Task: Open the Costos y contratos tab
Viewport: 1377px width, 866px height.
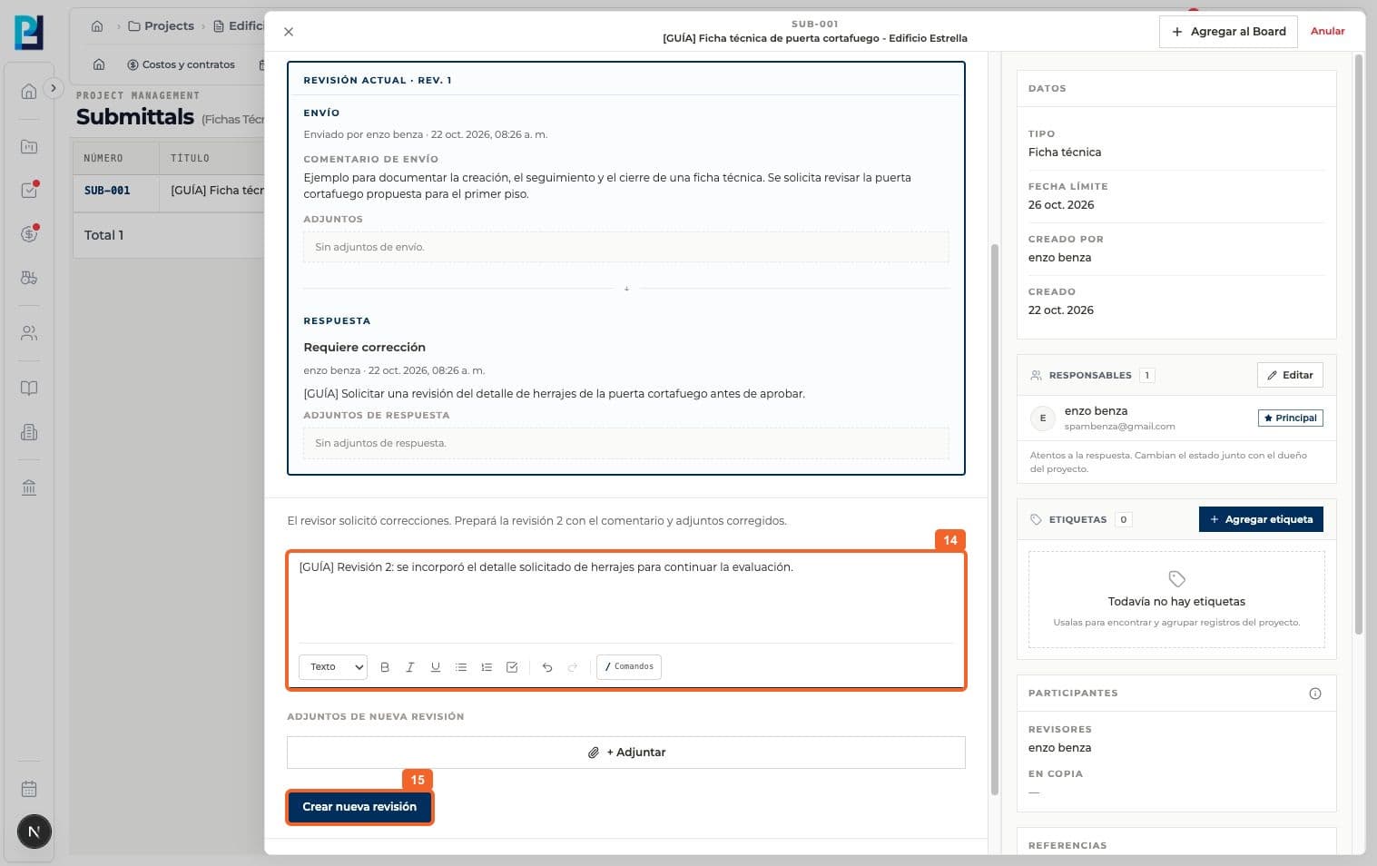Action: [x=181, y=64]
